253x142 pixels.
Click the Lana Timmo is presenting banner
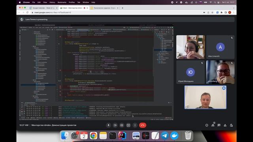126,19
